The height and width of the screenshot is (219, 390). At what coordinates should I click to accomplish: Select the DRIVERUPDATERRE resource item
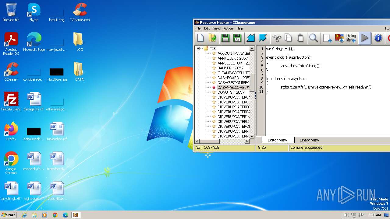click(x=233, y=136)
